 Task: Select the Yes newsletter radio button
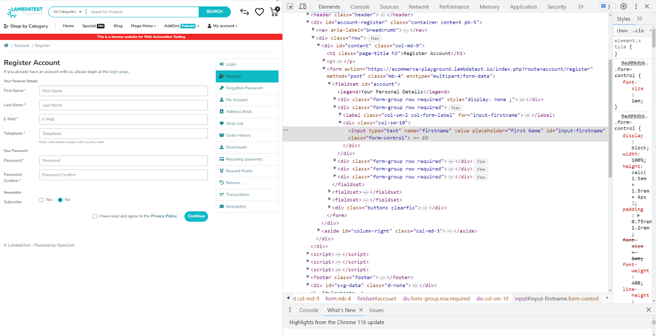click(x=41, y=200)
